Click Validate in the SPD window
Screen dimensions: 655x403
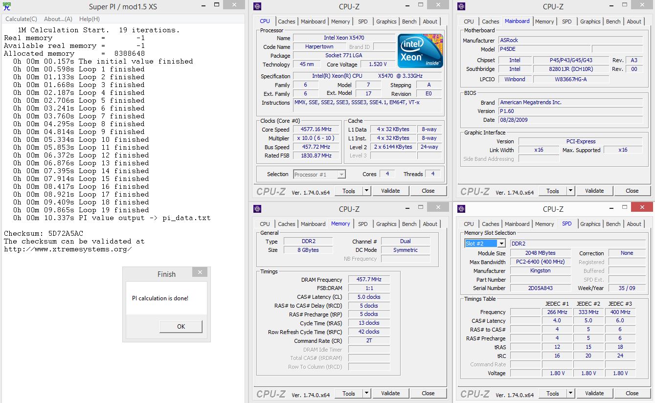click(594, 393)
